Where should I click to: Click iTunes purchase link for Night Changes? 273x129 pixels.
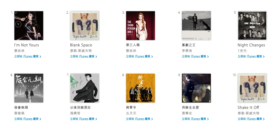(x=251, y=56)
